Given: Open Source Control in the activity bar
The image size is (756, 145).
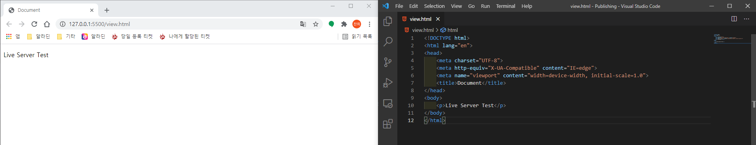Looking at the screenshot, I should [388, 62].
